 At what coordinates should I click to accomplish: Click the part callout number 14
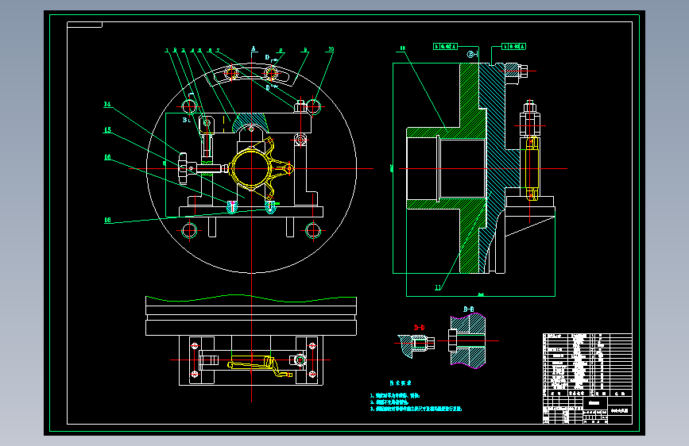pyautogui.click(x=107, y=105)
